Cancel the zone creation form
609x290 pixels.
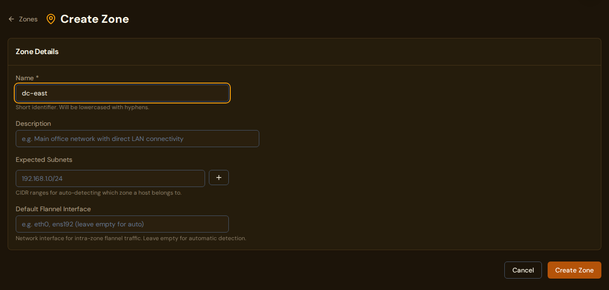click(523, 270)
